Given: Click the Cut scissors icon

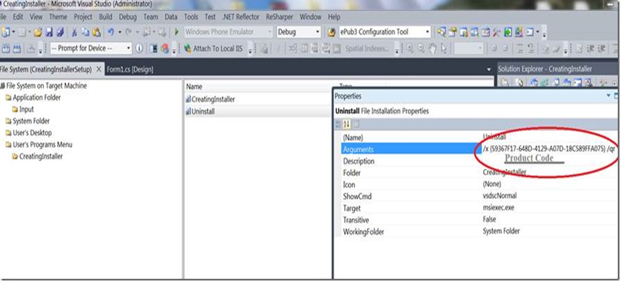Looking at the screenshot, I should click(x=75, y=32).
